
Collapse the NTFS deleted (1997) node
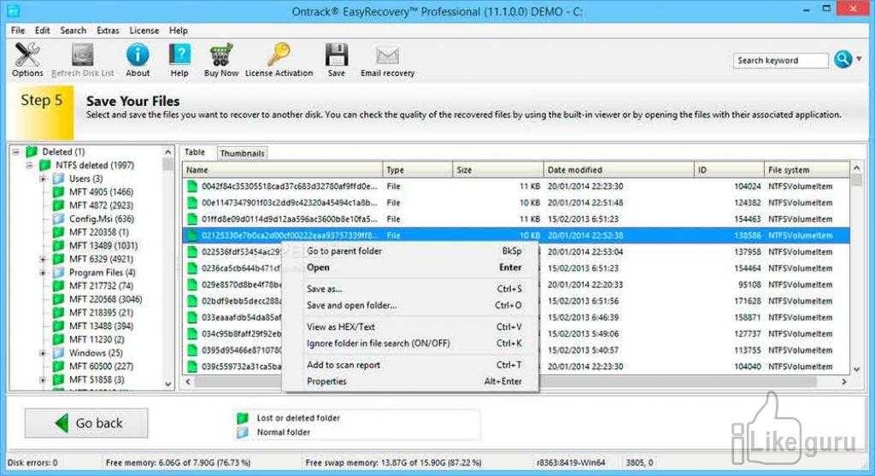[30, 165]
